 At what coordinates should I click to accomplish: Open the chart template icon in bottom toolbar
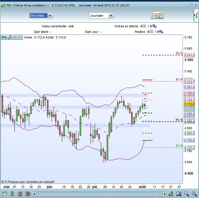(20, 194)
